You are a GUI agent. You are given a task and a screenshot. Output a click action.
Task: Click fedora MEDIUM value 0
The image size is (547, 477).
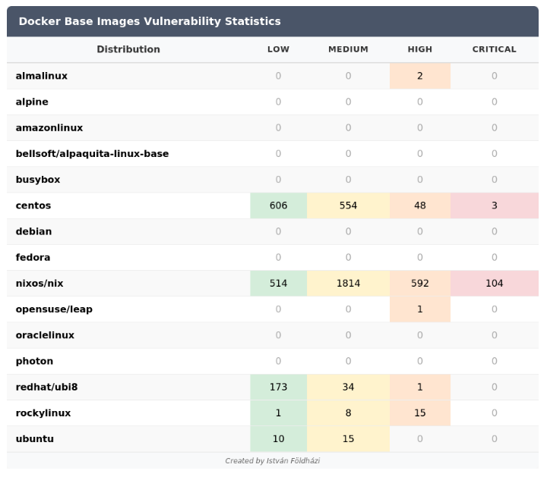coord(348,257)
